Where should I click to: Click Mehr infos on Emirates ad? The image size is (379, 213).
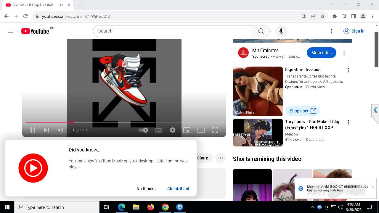(322, 53)
